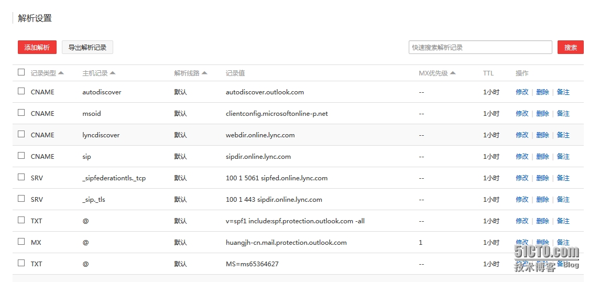Tick the checkbox for the MX record
Screen dimensions: 589x282
click(21, 242)
